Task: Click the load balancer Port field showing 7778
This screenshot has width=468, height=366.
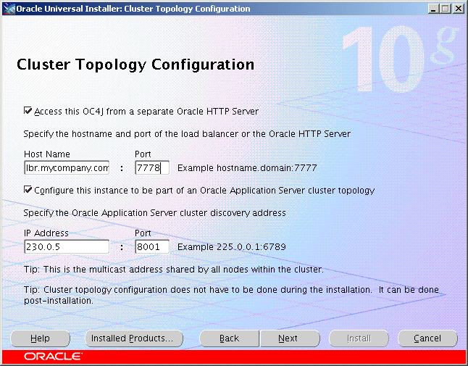Action: [x=152, y=167]
